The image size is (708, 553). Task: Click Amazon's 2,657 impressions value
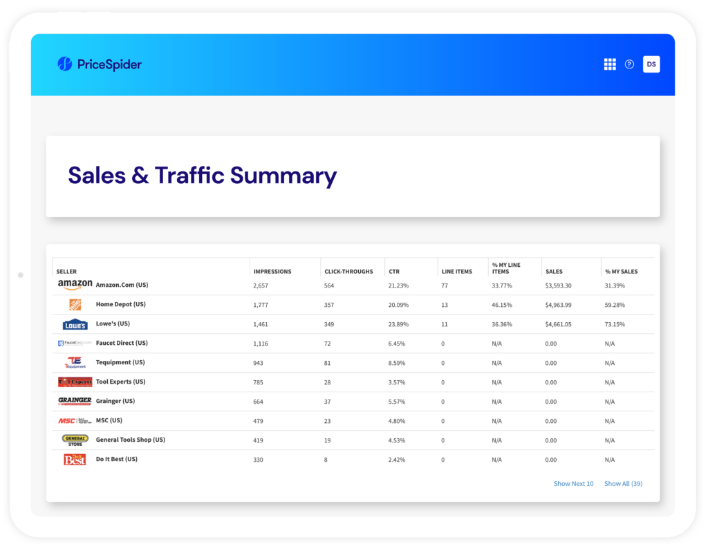(261, 285)
